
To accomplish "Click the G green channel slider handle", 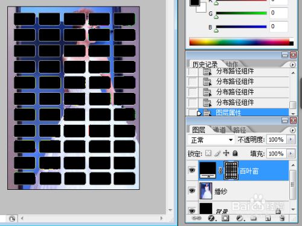I will [216, 17].
